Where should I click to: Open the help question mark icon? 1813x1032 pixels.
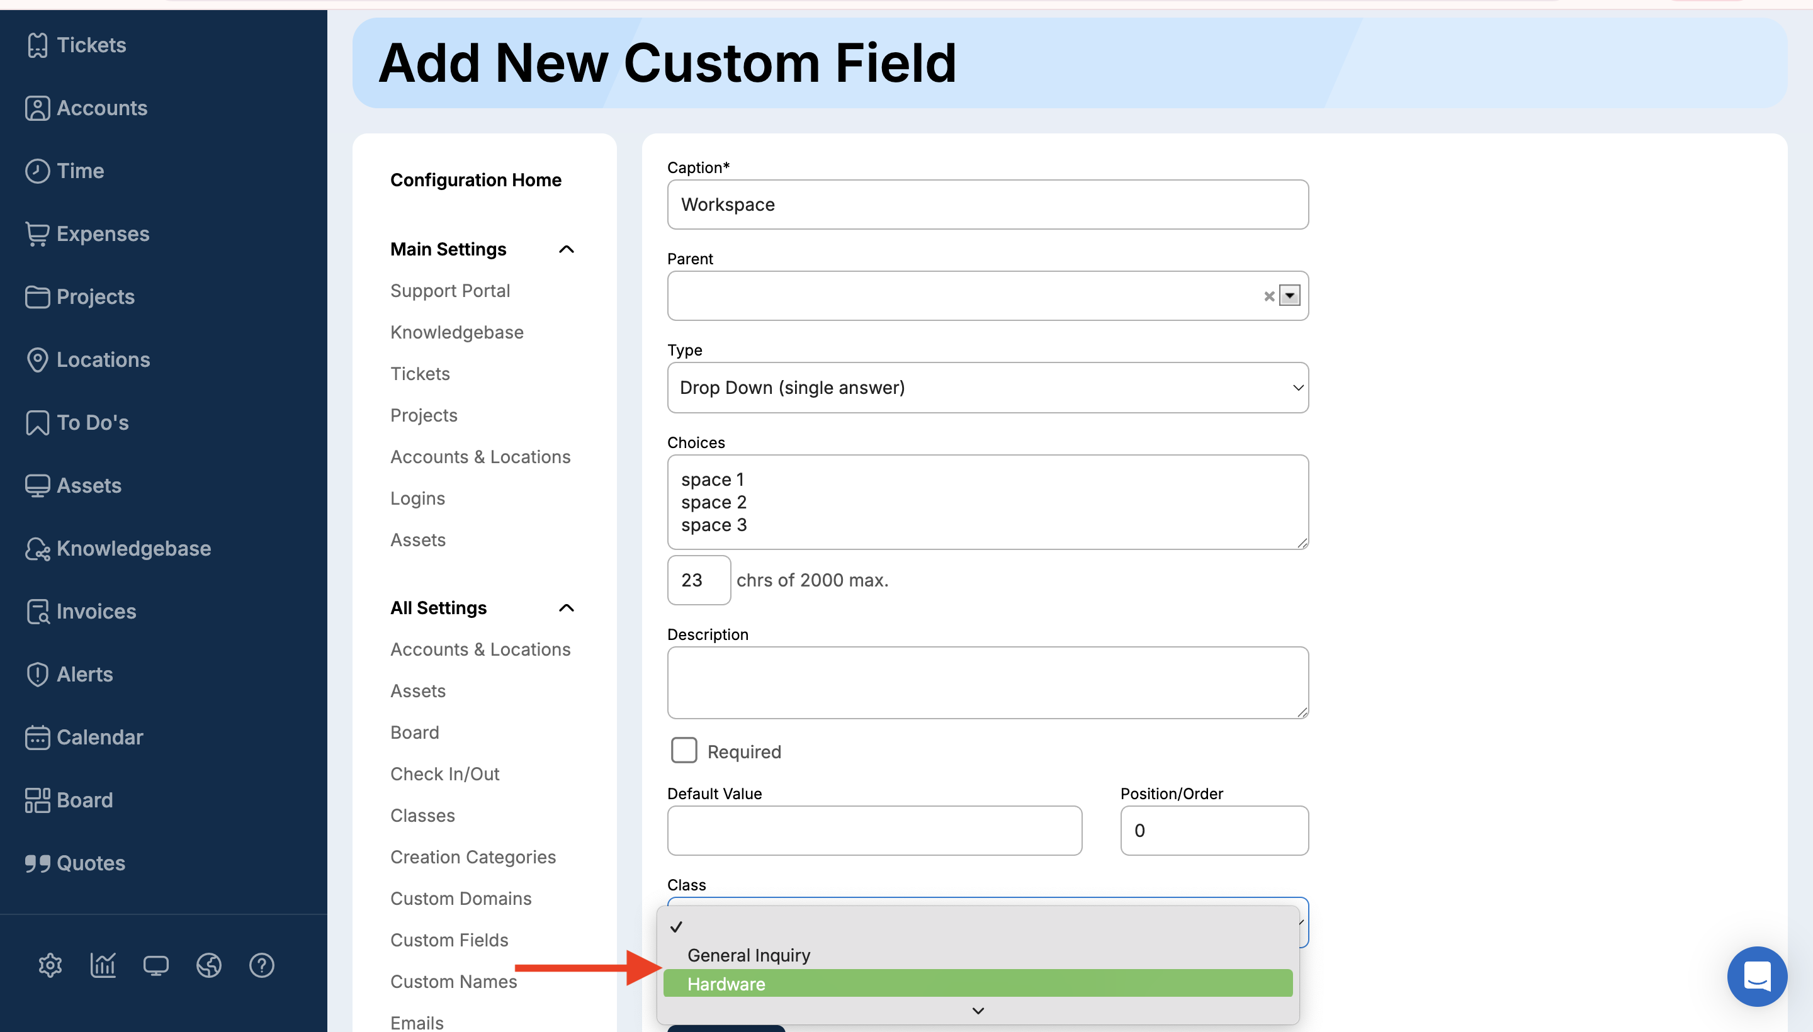pyautogui.click(x=262, y=965)
